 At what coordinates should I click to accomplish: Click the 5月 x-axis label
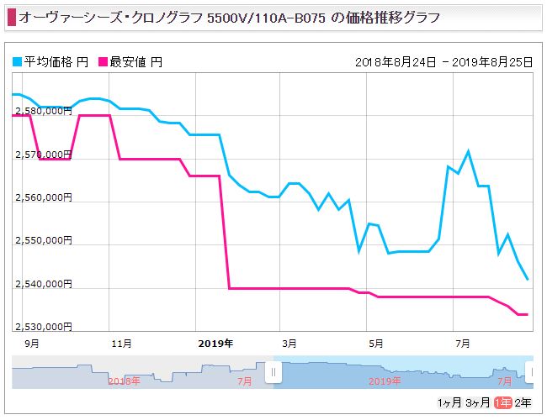[375, 344]
